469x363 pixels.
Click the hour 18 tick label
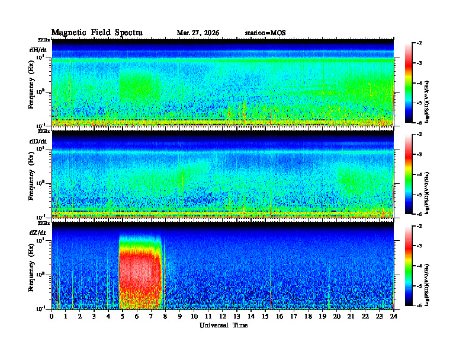point(308,317)
